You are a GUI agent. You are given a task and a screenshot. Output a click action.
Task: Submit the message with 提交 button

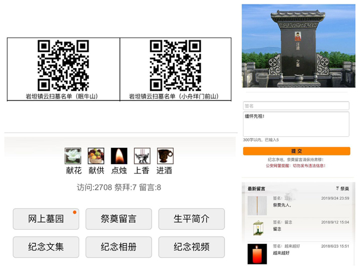point(296,151)
